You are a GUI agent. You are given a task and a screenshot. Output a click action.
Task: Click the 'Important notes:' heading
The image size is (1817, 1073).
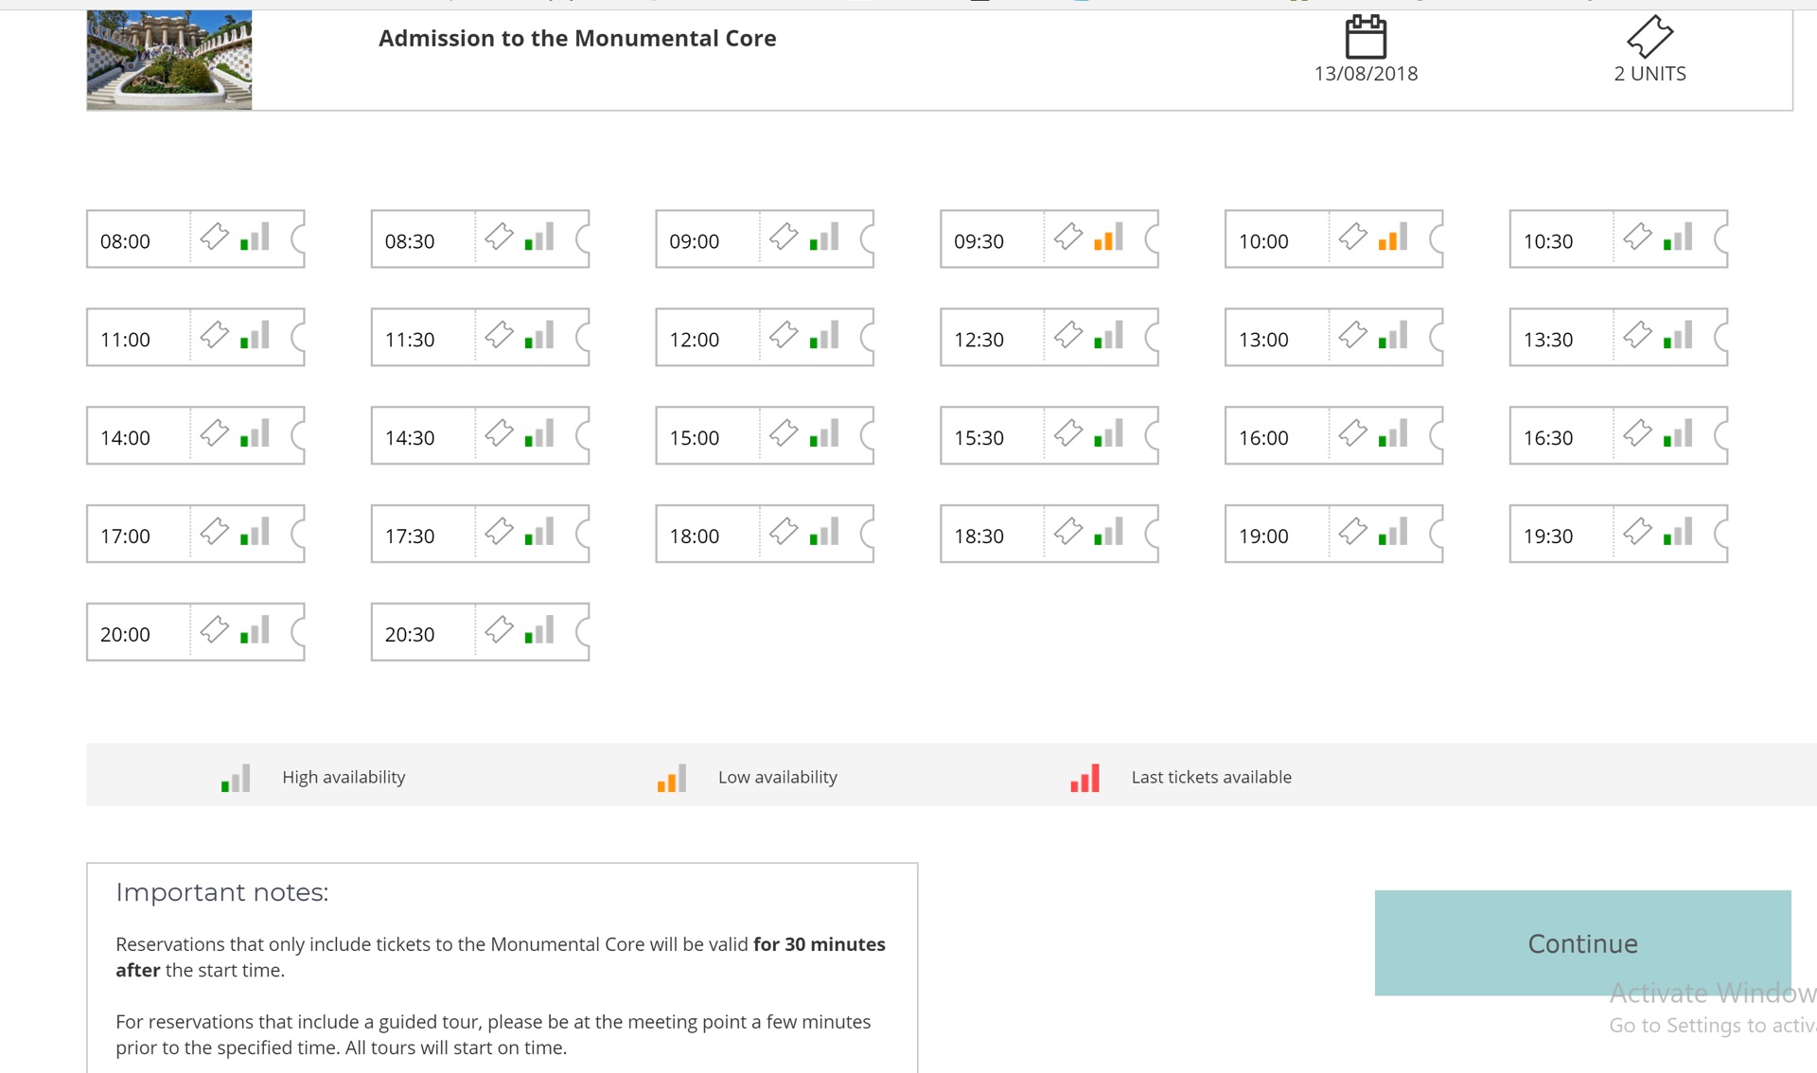(222, 892)
